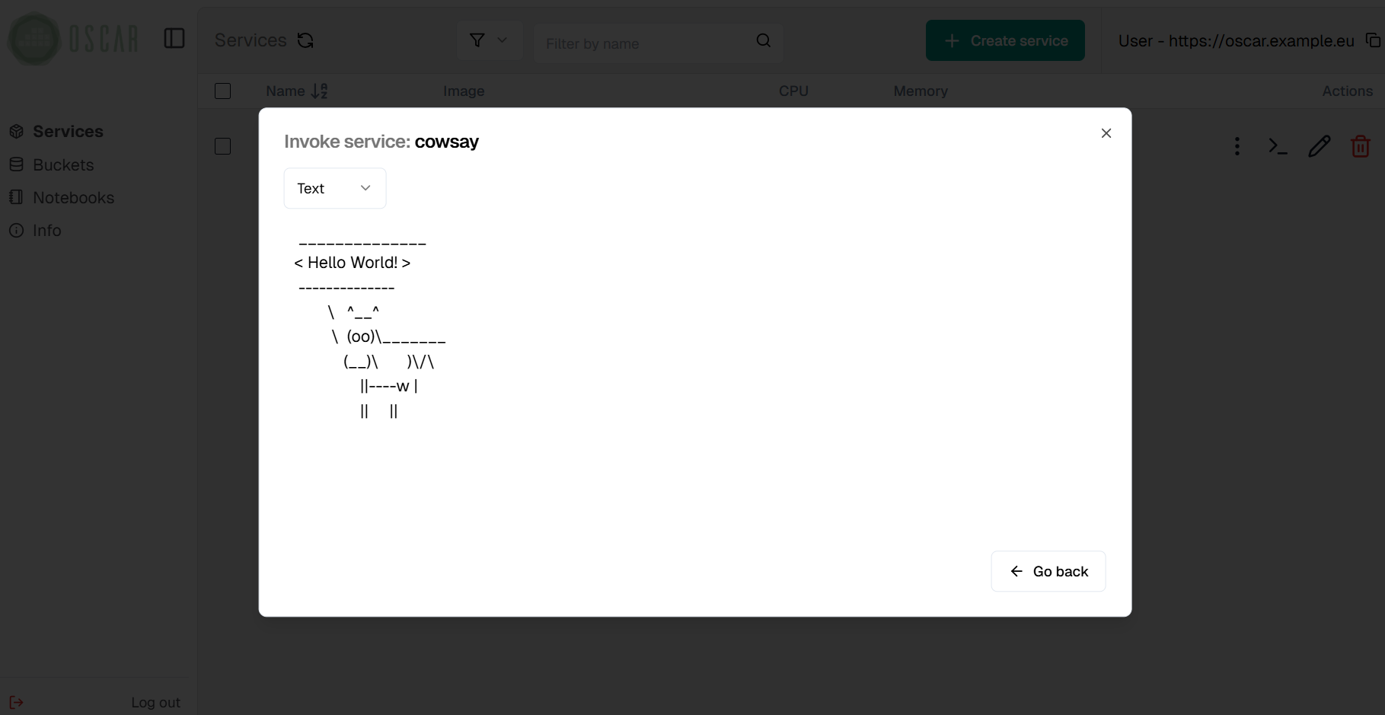Select the cowsay service row checkbox
1385x715 pixels.
(x=222, y=146)
